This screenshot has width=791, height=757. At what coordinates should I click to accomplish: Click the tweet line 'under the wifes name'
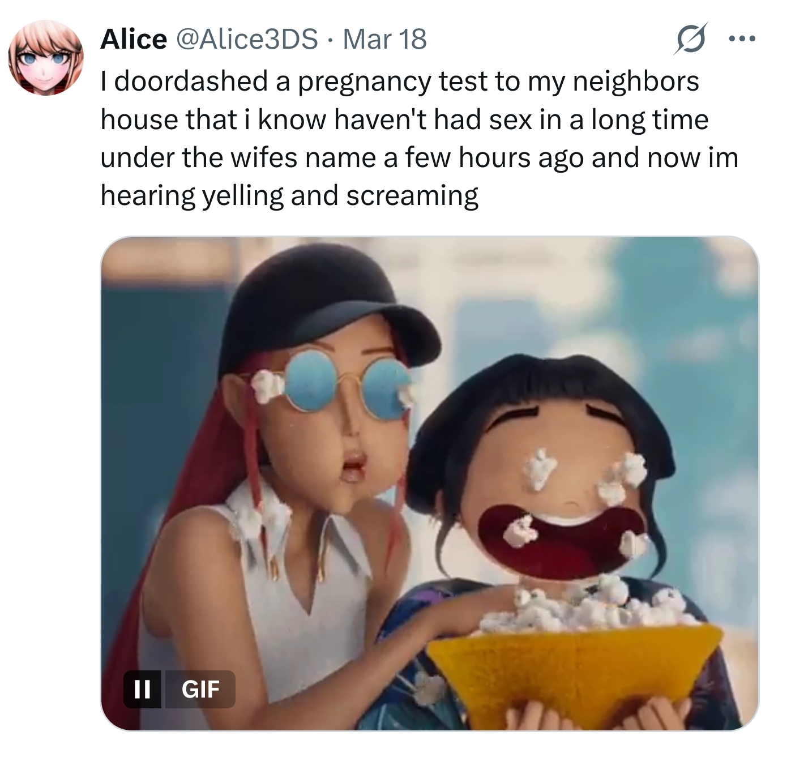point(420,157)
